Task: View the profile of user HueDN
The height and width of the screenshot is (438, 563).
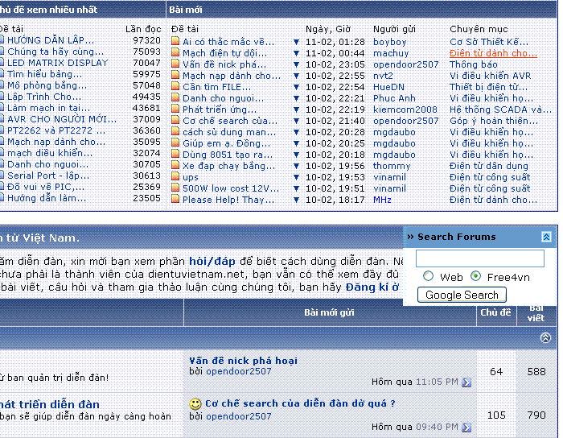Action: click(388, 87)
